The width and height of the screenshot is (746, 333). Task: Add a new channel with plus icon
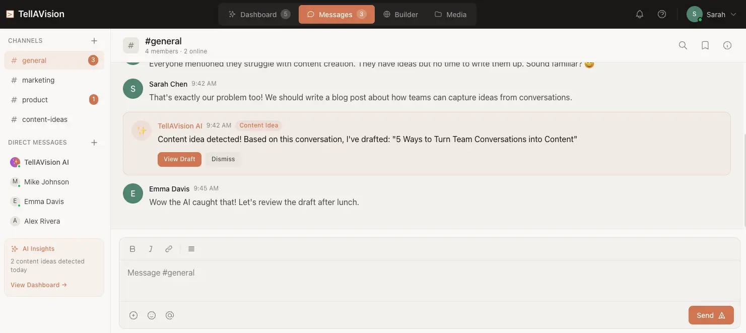click(94, 41)
